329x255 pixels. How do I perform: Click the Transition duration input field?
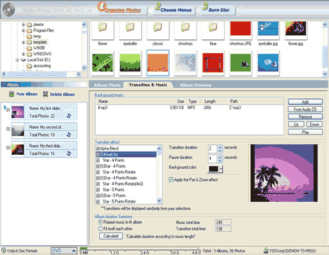pyautogui.click(x=213, y=148)
